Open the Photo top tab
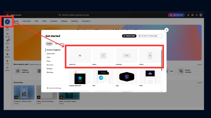The height and width of the screenshot is (118, 211). pos(44,21)
